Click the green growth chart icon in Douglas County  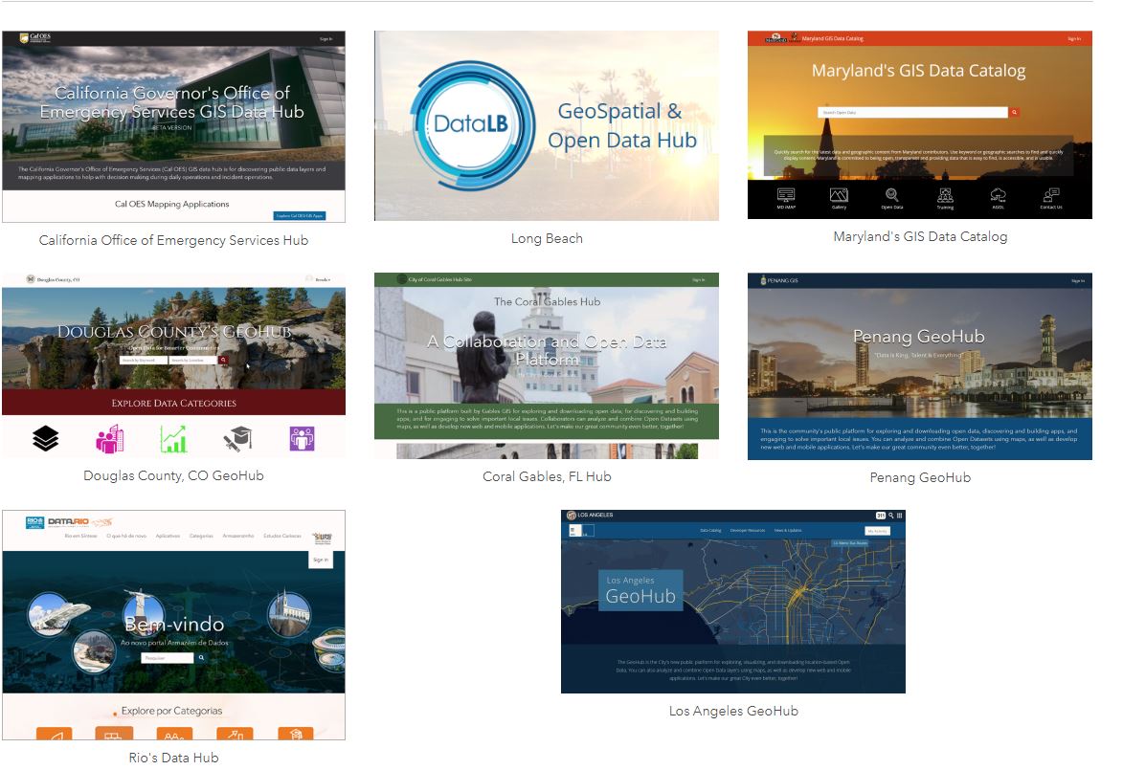(x=173, y=438)
